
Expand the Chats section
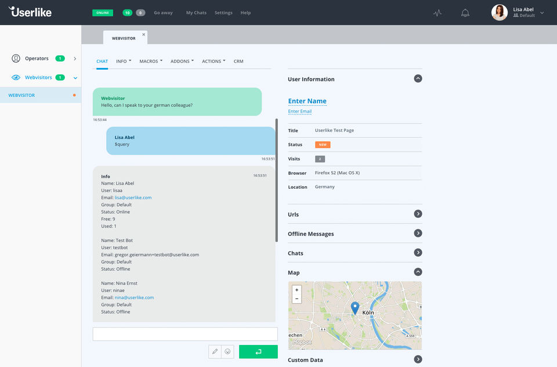coord(418,253)
